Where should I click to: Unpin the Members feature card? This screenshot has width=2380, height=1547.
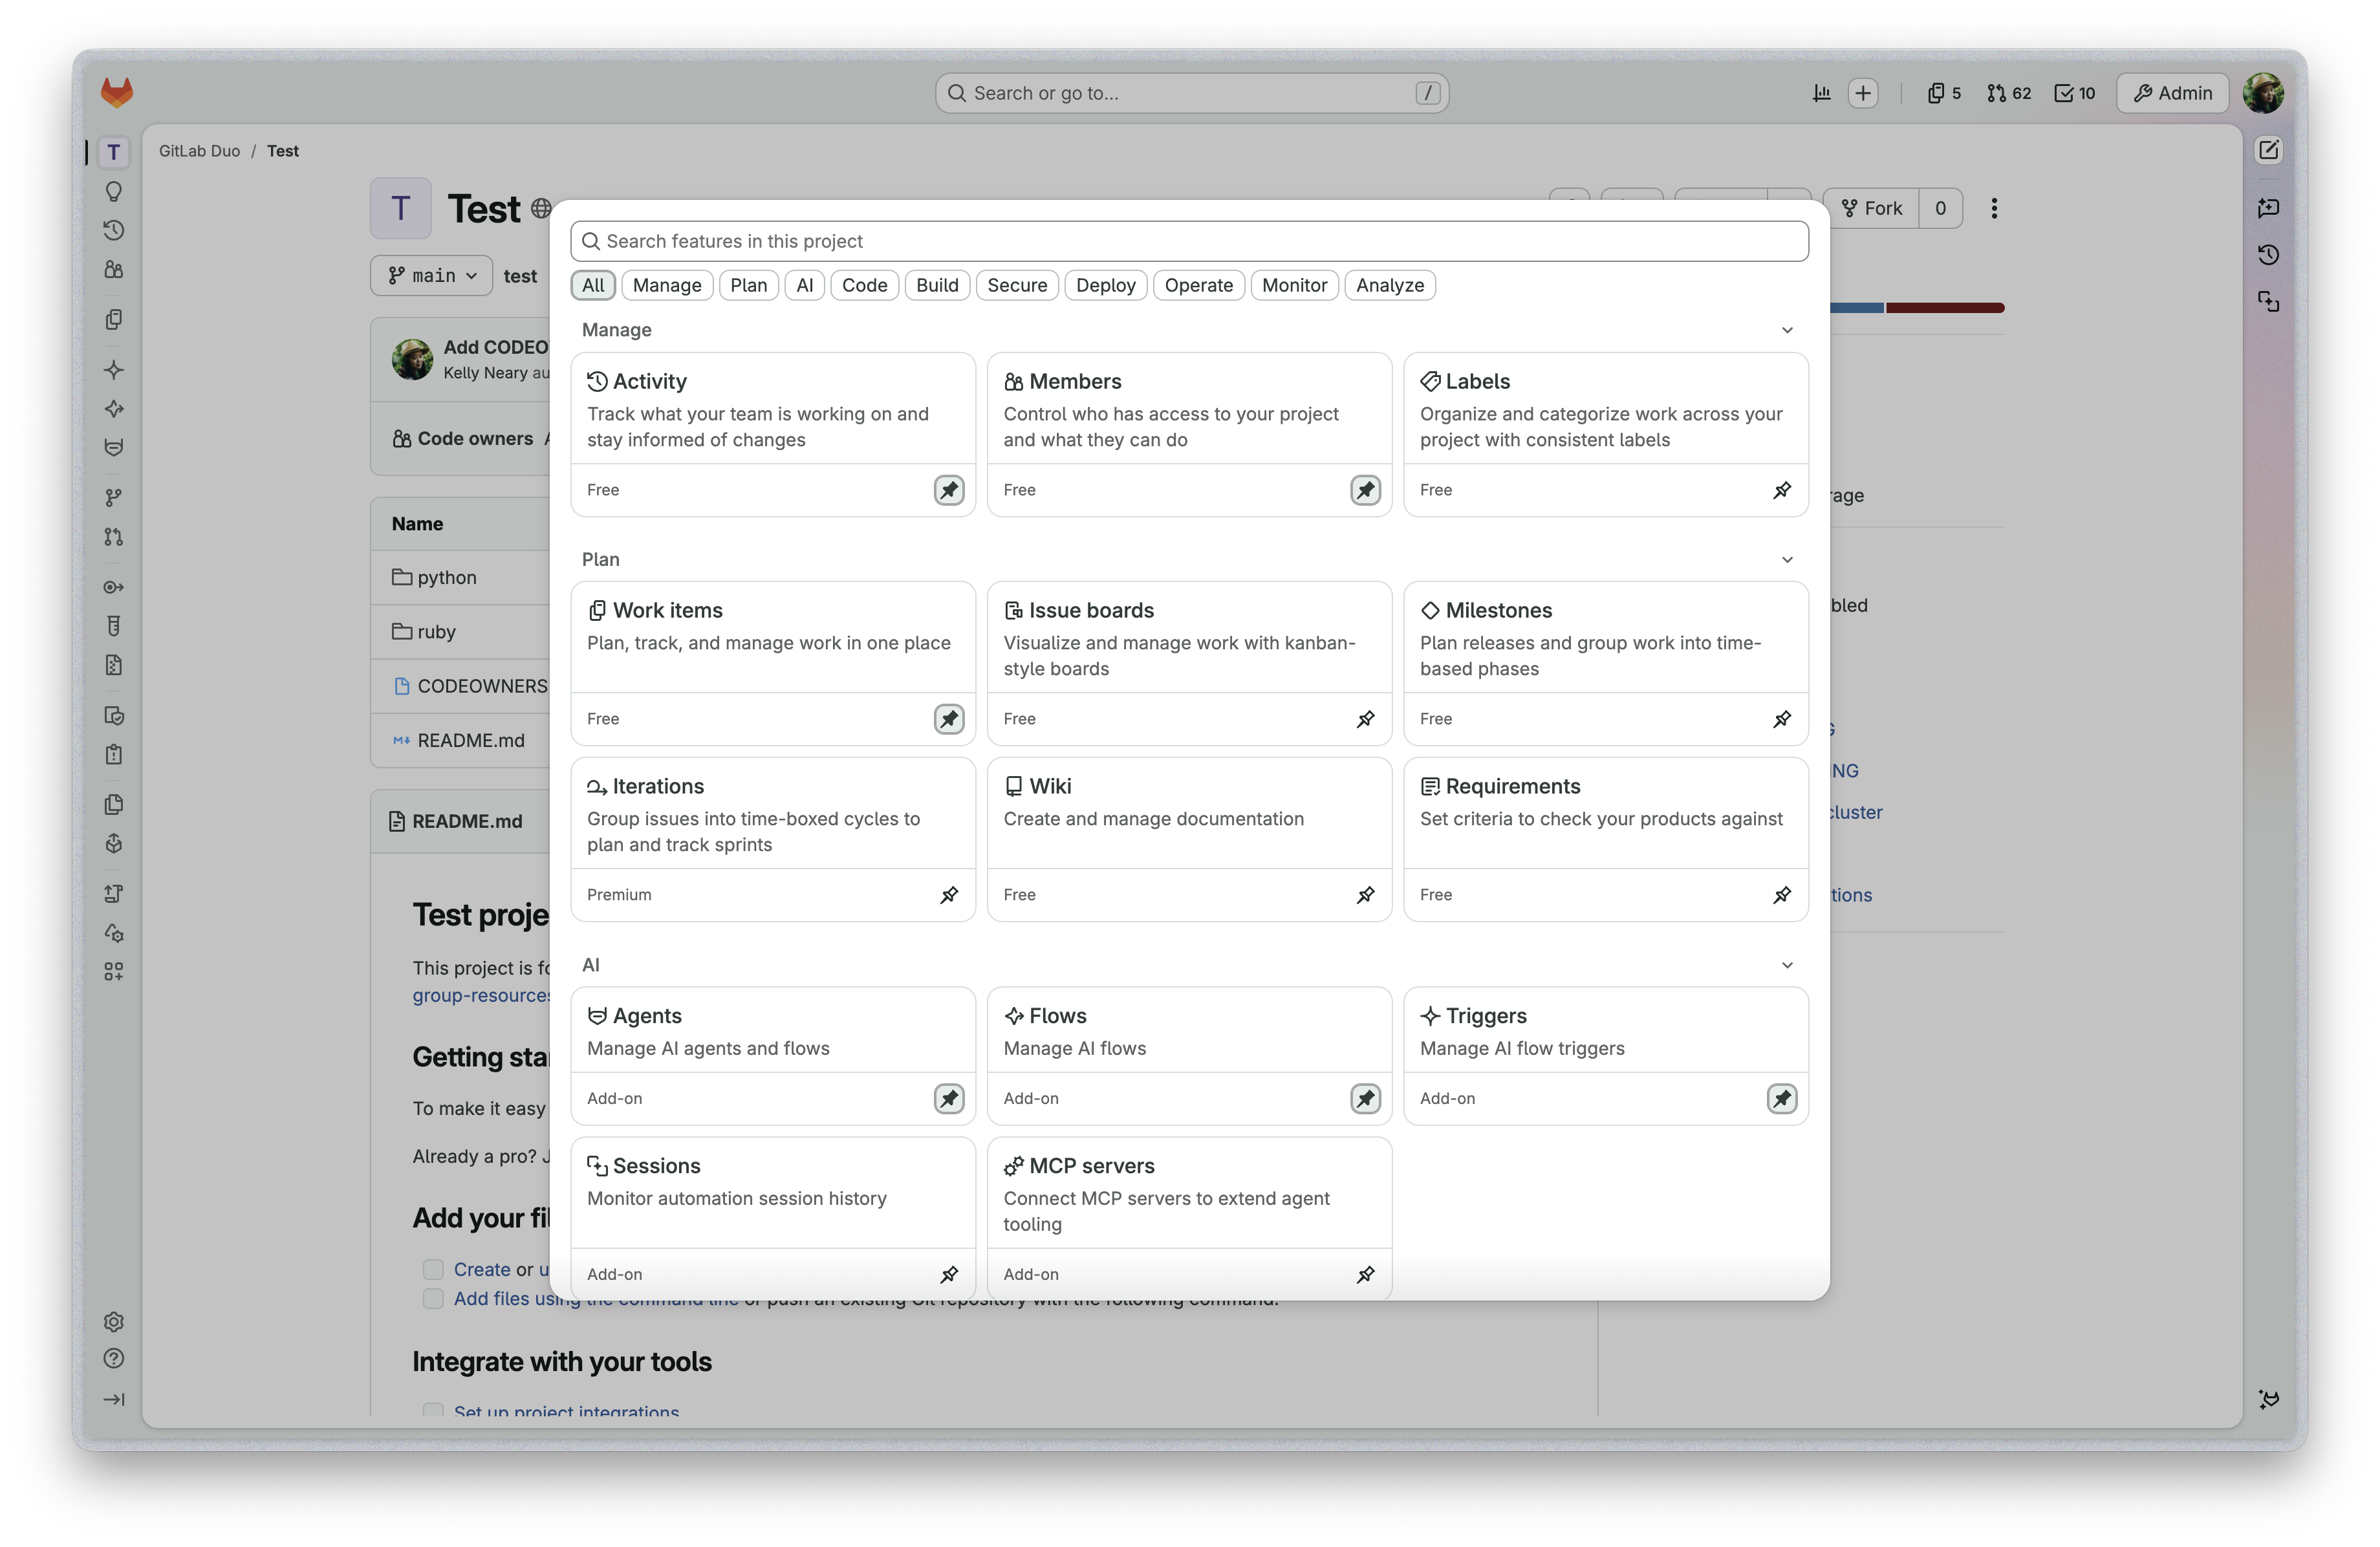(1365, 490)
